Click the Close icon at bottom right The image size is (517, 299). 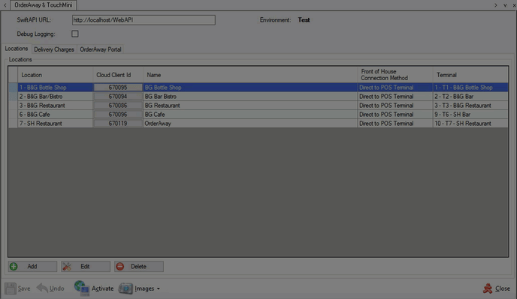[488, 289]
